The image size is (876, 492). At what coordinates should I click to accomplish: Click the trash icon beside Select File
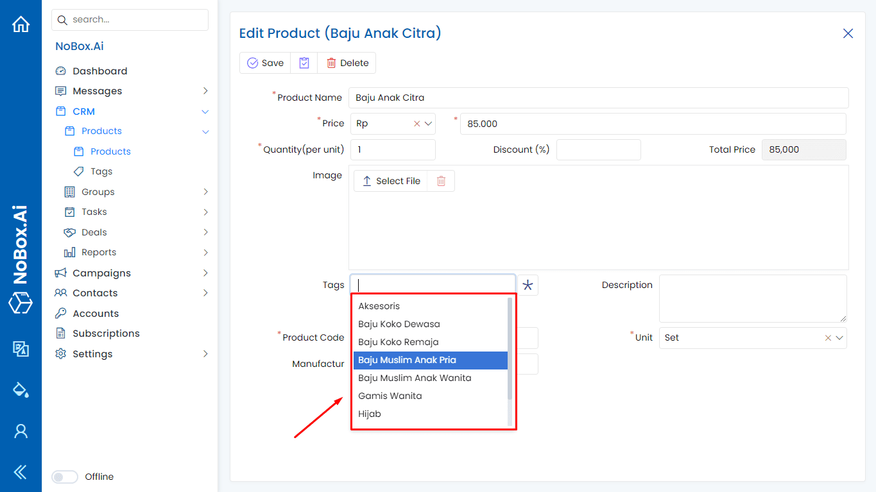tap(441, 181)
